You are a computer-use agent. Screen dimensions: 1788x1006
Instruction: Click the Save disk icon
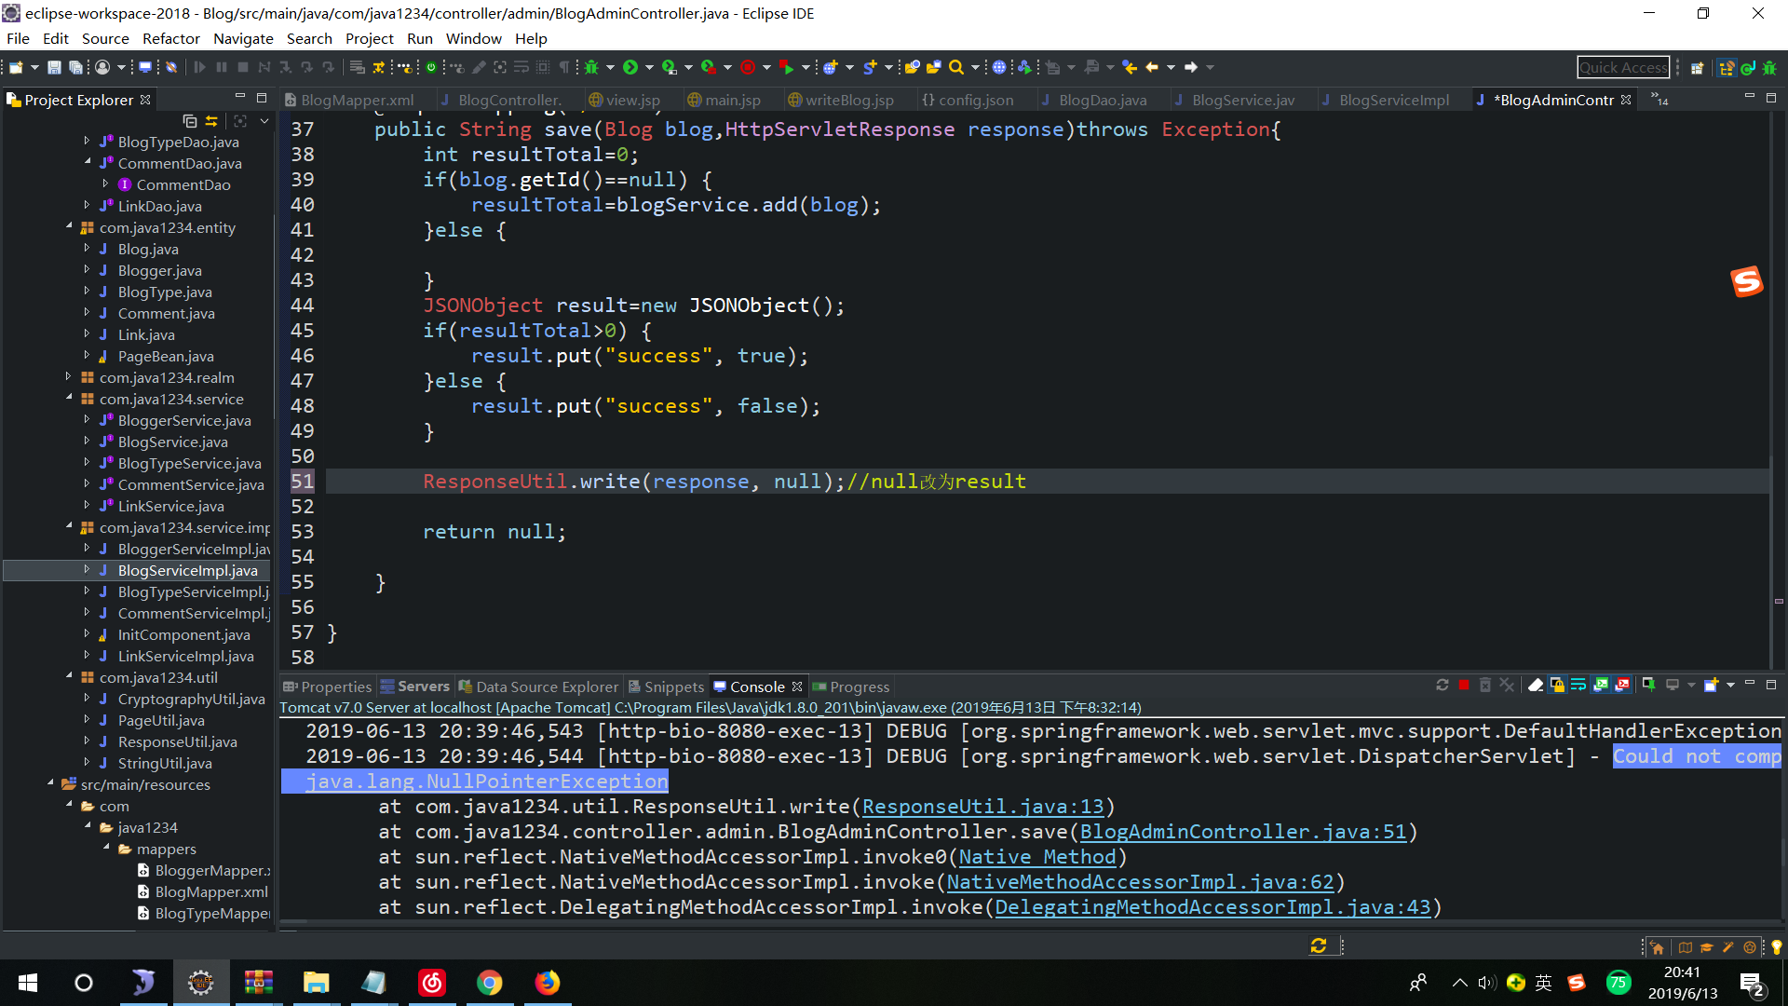pos(54,67)
